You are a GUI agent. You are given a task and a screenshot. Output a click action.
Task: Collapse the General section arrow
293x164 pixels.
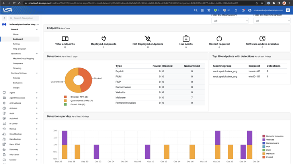coord(37,29)
